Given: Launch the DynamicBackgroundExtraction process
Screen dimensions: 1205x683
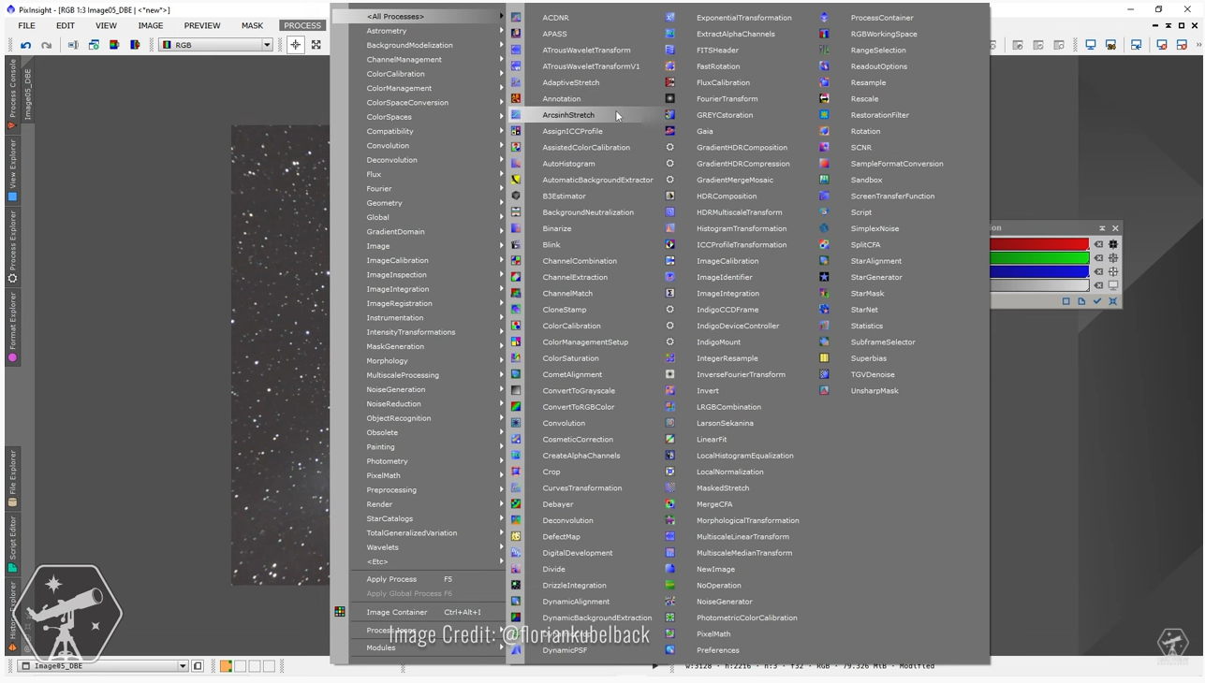Looking at the screenshot, I should (596, 618).
